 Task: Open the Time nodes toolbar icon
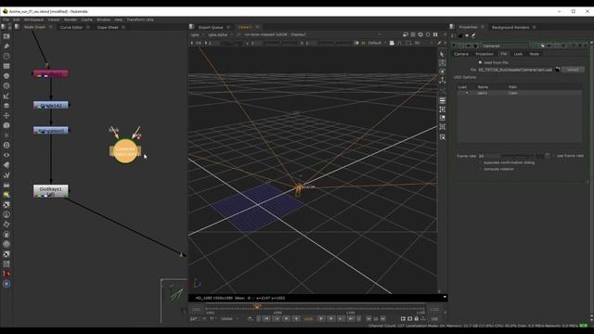6,56
